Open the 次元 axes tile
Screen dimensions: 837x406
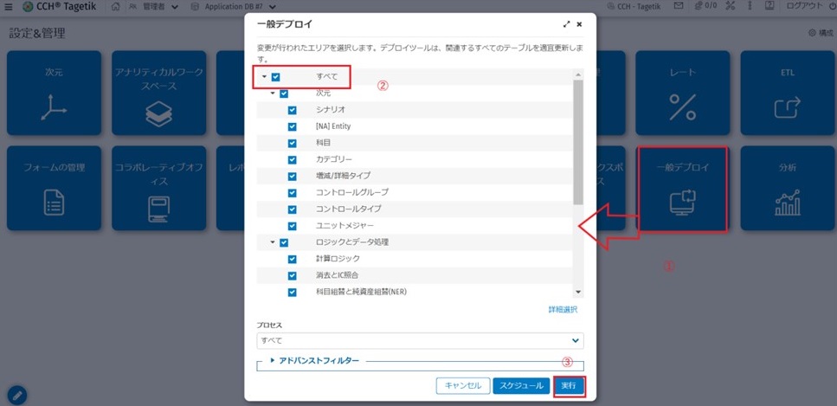(x=54, y=93)
